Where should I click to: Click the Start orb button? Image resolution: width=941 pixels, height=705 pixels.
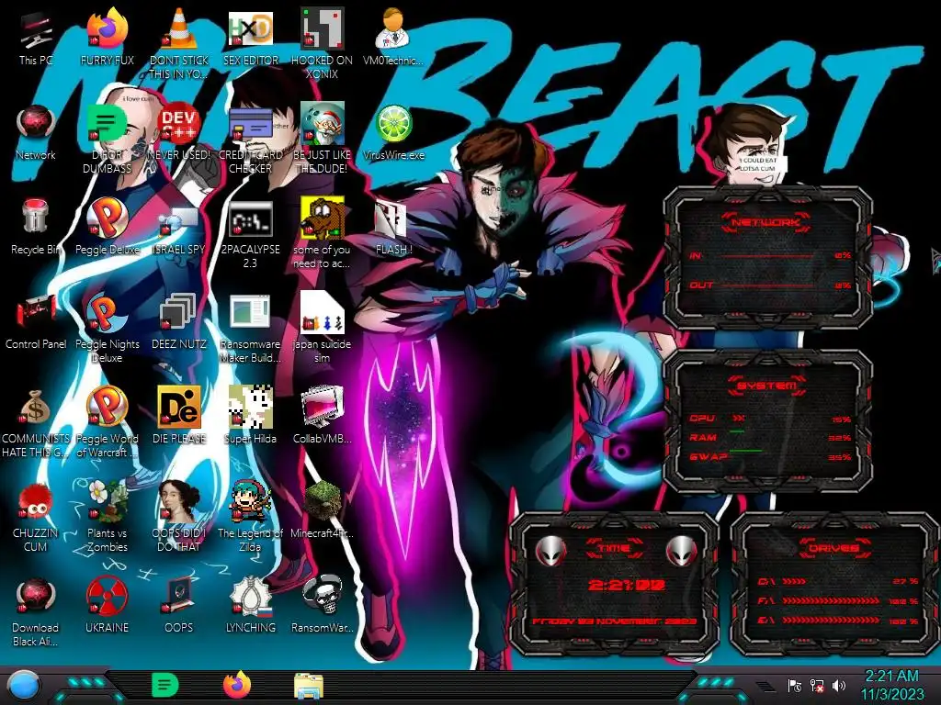(24, 686)
